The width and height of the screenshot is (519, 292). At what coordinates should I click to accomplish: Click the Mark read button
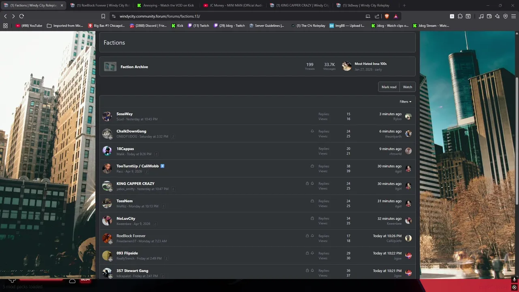(x=388, y=87)
